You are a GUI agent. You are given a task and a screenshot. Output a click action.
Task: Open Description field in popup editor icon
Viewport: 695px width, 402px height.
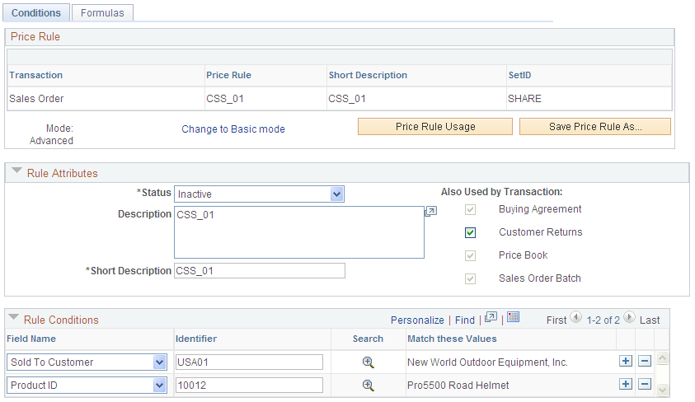tap(431, 212)
